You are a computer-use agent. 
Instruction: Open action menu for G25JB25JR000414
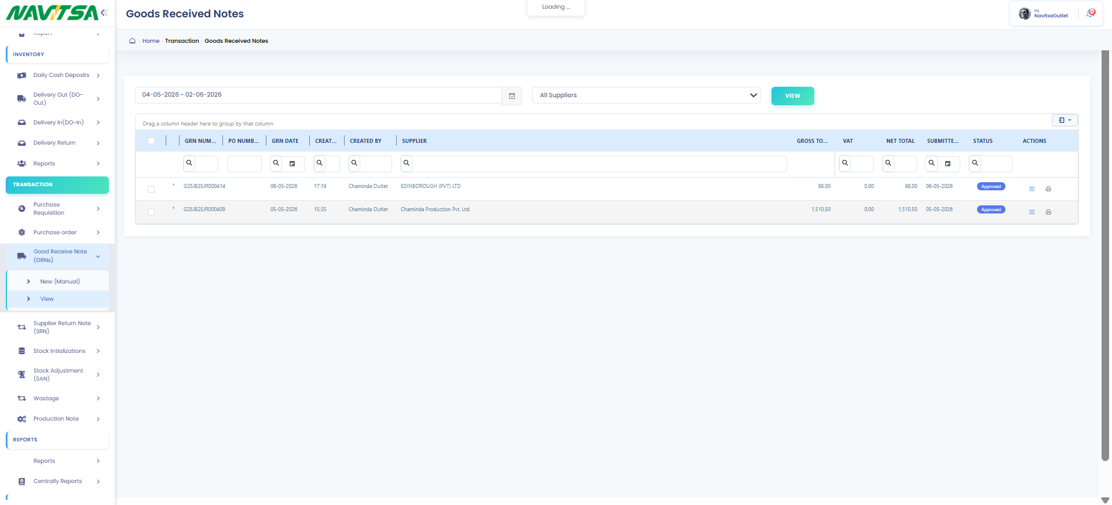click(x=1031, y=189)
